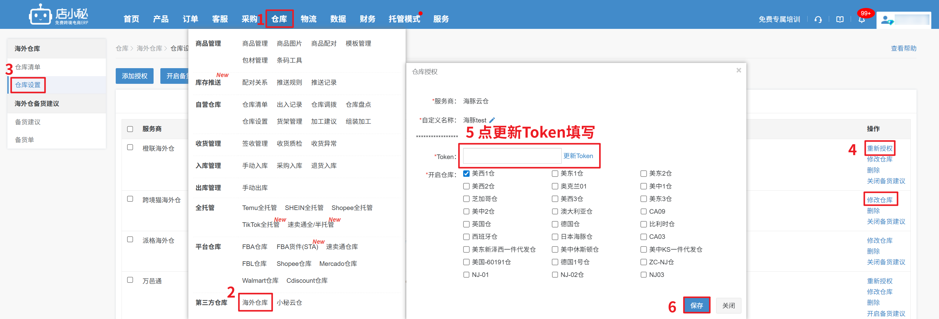The height and width of the screenshot is (319, 939).
Task: Close the 仓库授权 dialog with X
Action: [x=739, y=70]
